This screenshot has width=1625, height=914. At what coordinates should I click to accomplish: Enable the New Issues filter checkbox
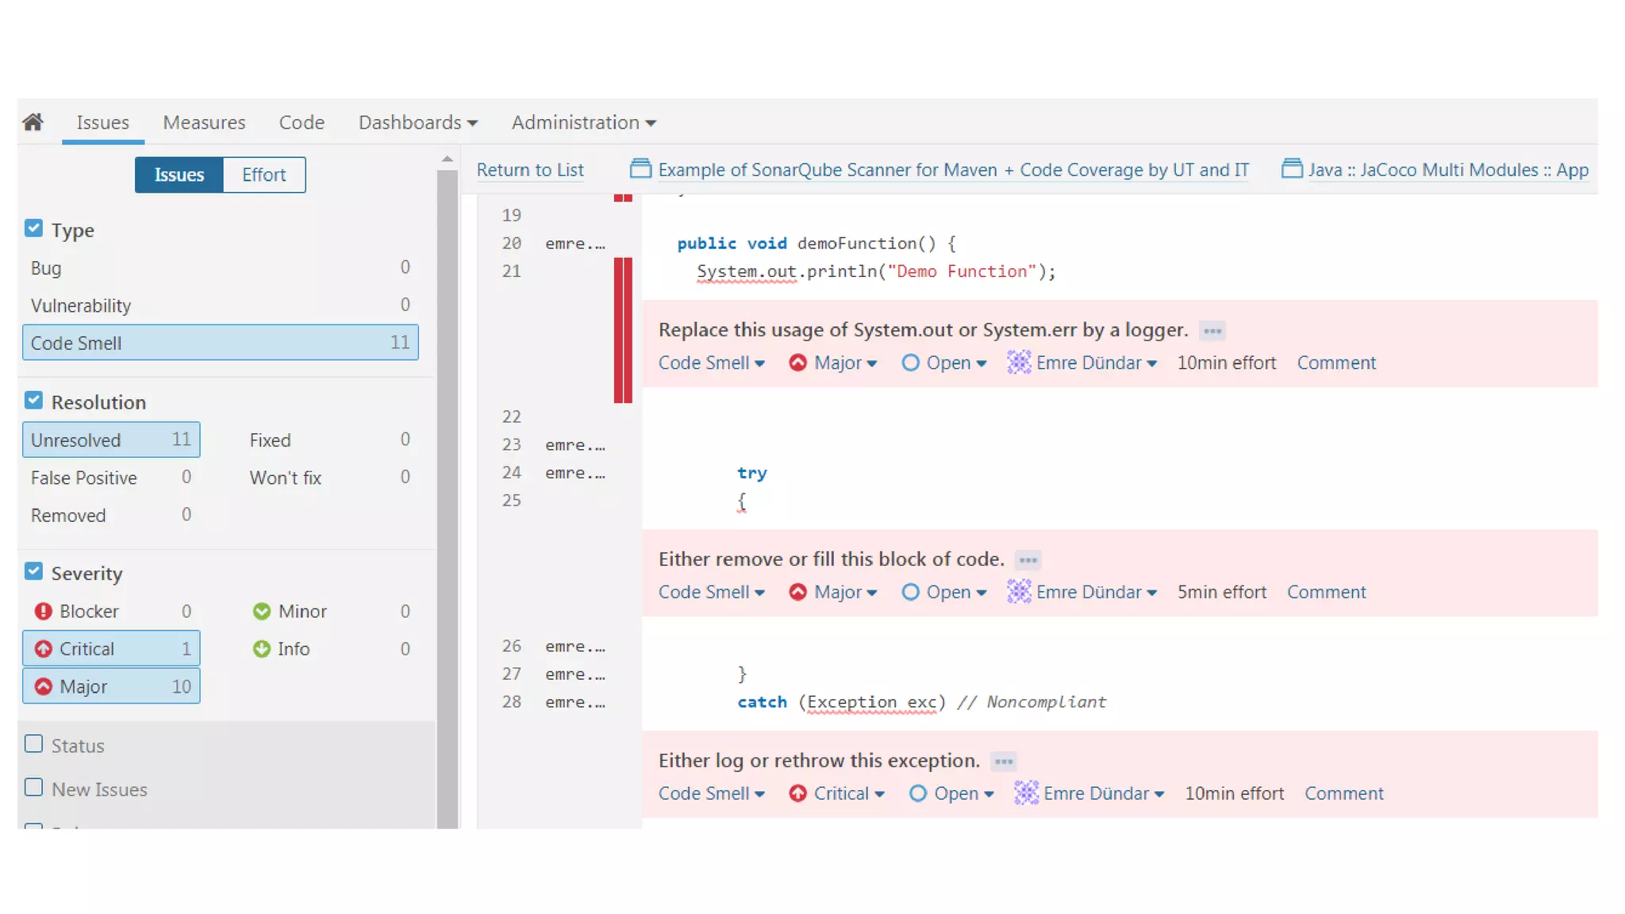pyautogui.click(x=33, y=788)
